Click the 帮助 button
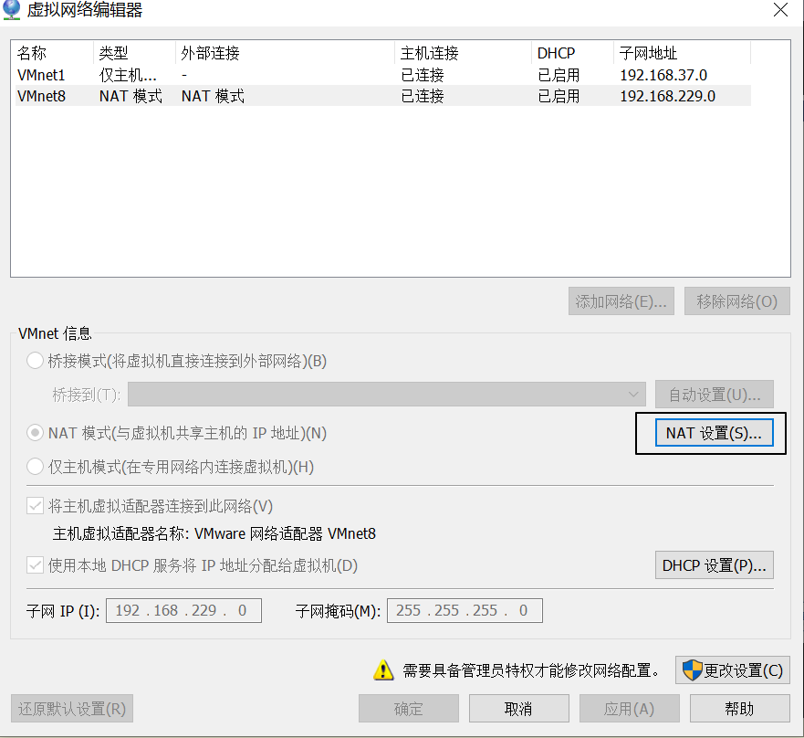The image size is (804, 738). click(x=739, y=709)
